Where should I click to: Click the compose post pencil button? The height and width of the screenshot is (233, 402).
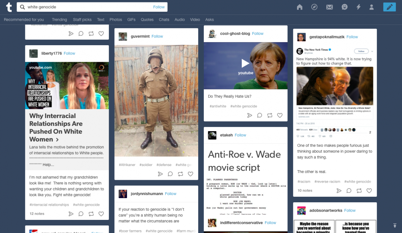[389, 7]
